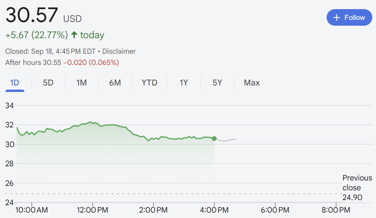The image size is (376, 218).
Task: Click the green closing-price dot on chart
Action: tap(214, 139)
